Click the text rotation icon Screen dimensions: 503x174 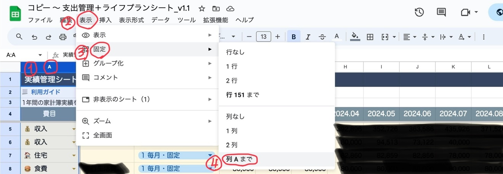[x=461, y=37]
